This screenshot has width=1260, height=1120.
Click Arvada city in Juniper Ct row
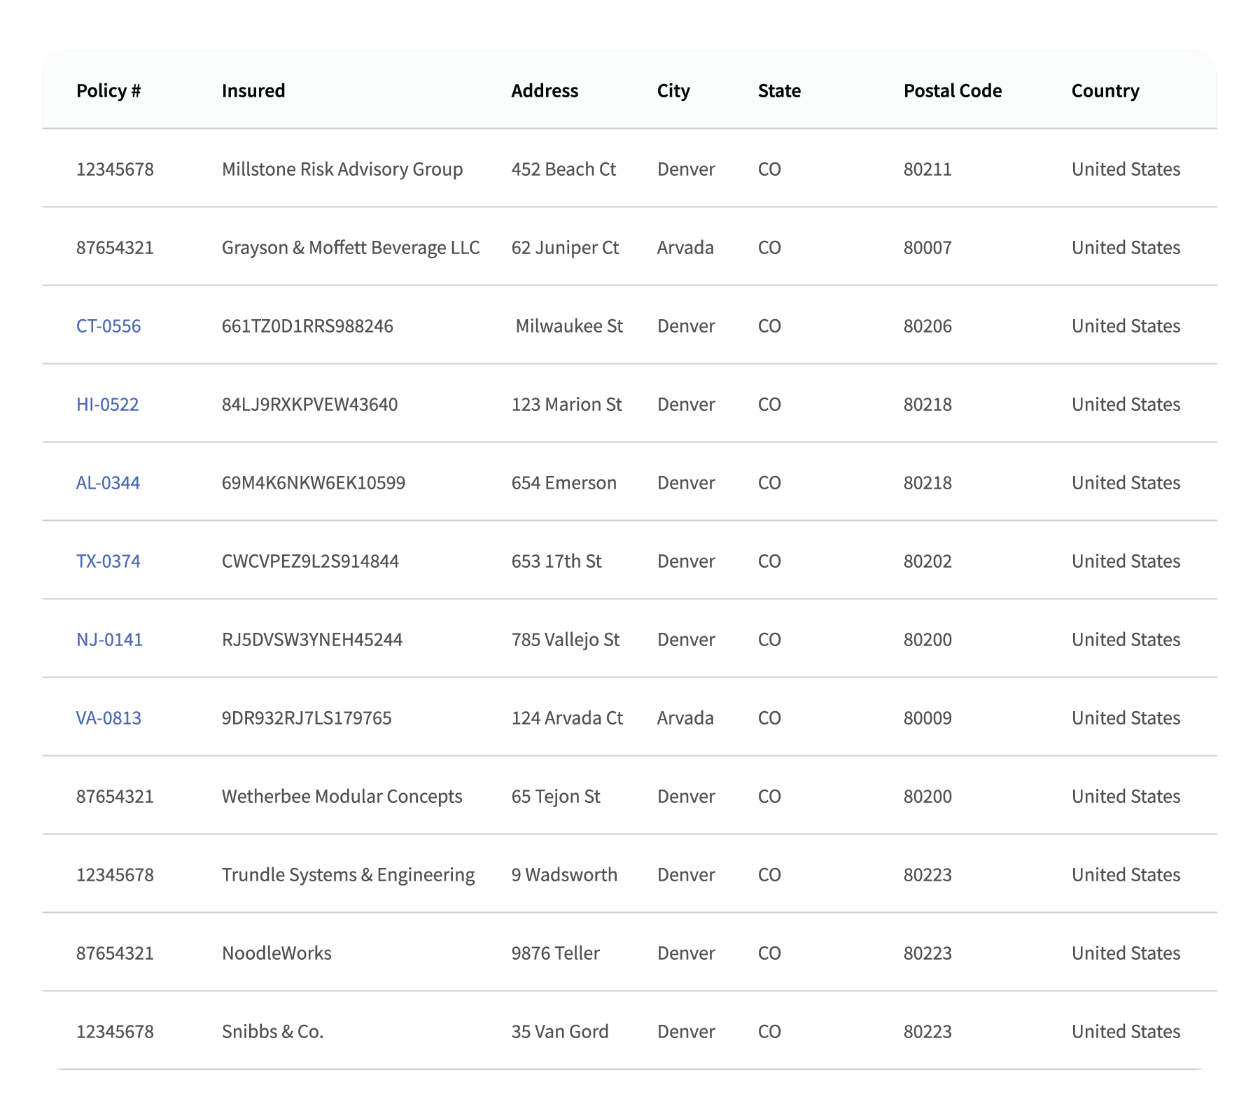[x=685, y=247]
